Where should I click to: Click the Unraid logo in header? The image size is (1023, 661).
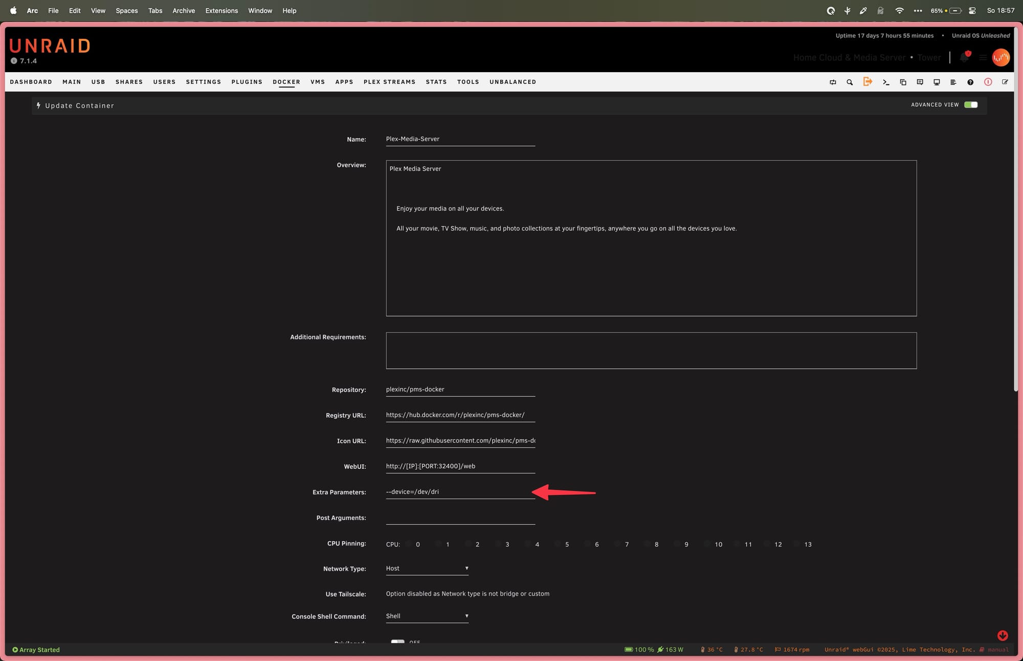click(50, 46)
